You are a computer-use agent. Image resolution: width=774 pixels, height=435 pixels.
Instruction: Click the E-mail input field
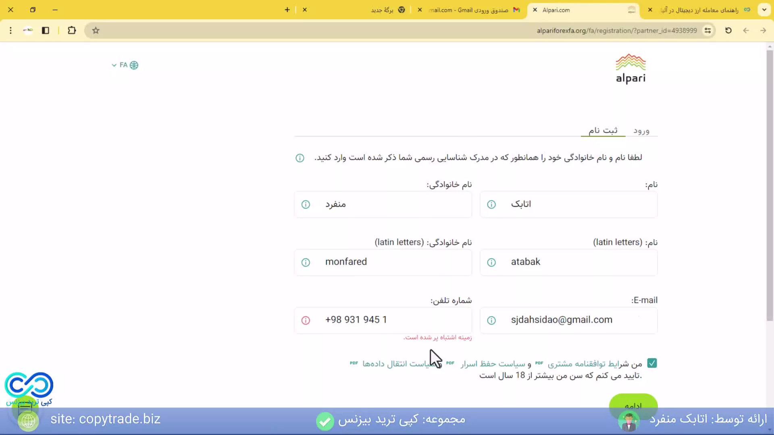(x=568, y=320)
